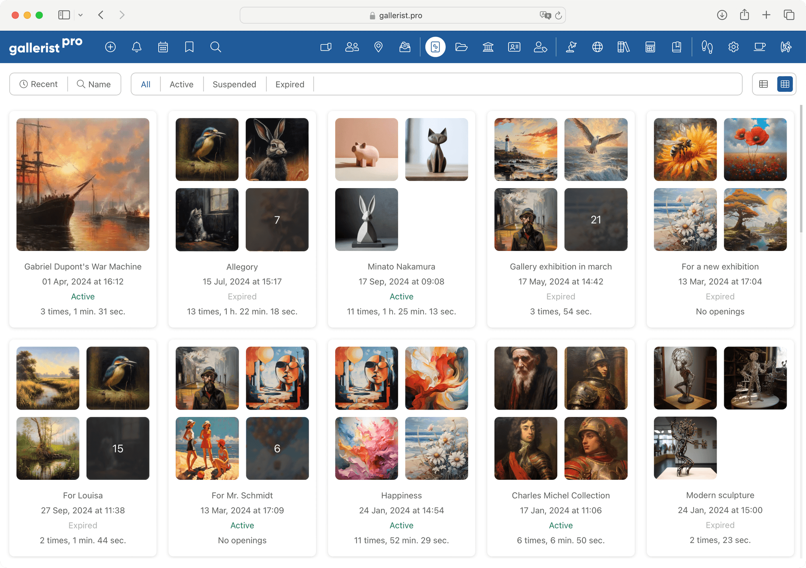Open the notifications bell
The image size is (806, 568).
click(137, 47)
